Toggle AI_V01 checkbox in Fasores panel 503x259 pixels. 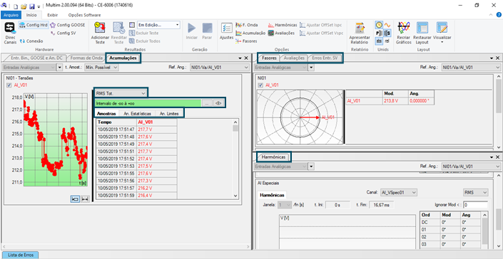tap(261, 85)
